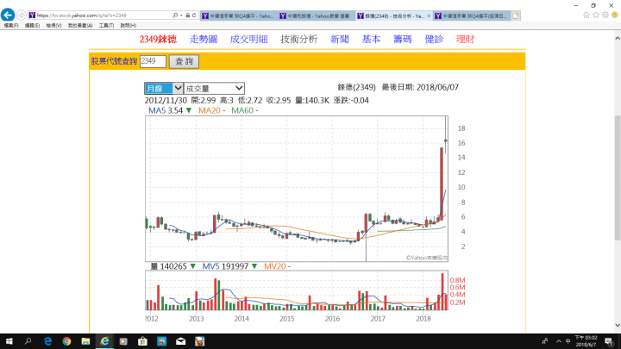Open the 檔案(F) menu
Image resolution: width=621 pixels, height=349 pixels.
point(11,25)
